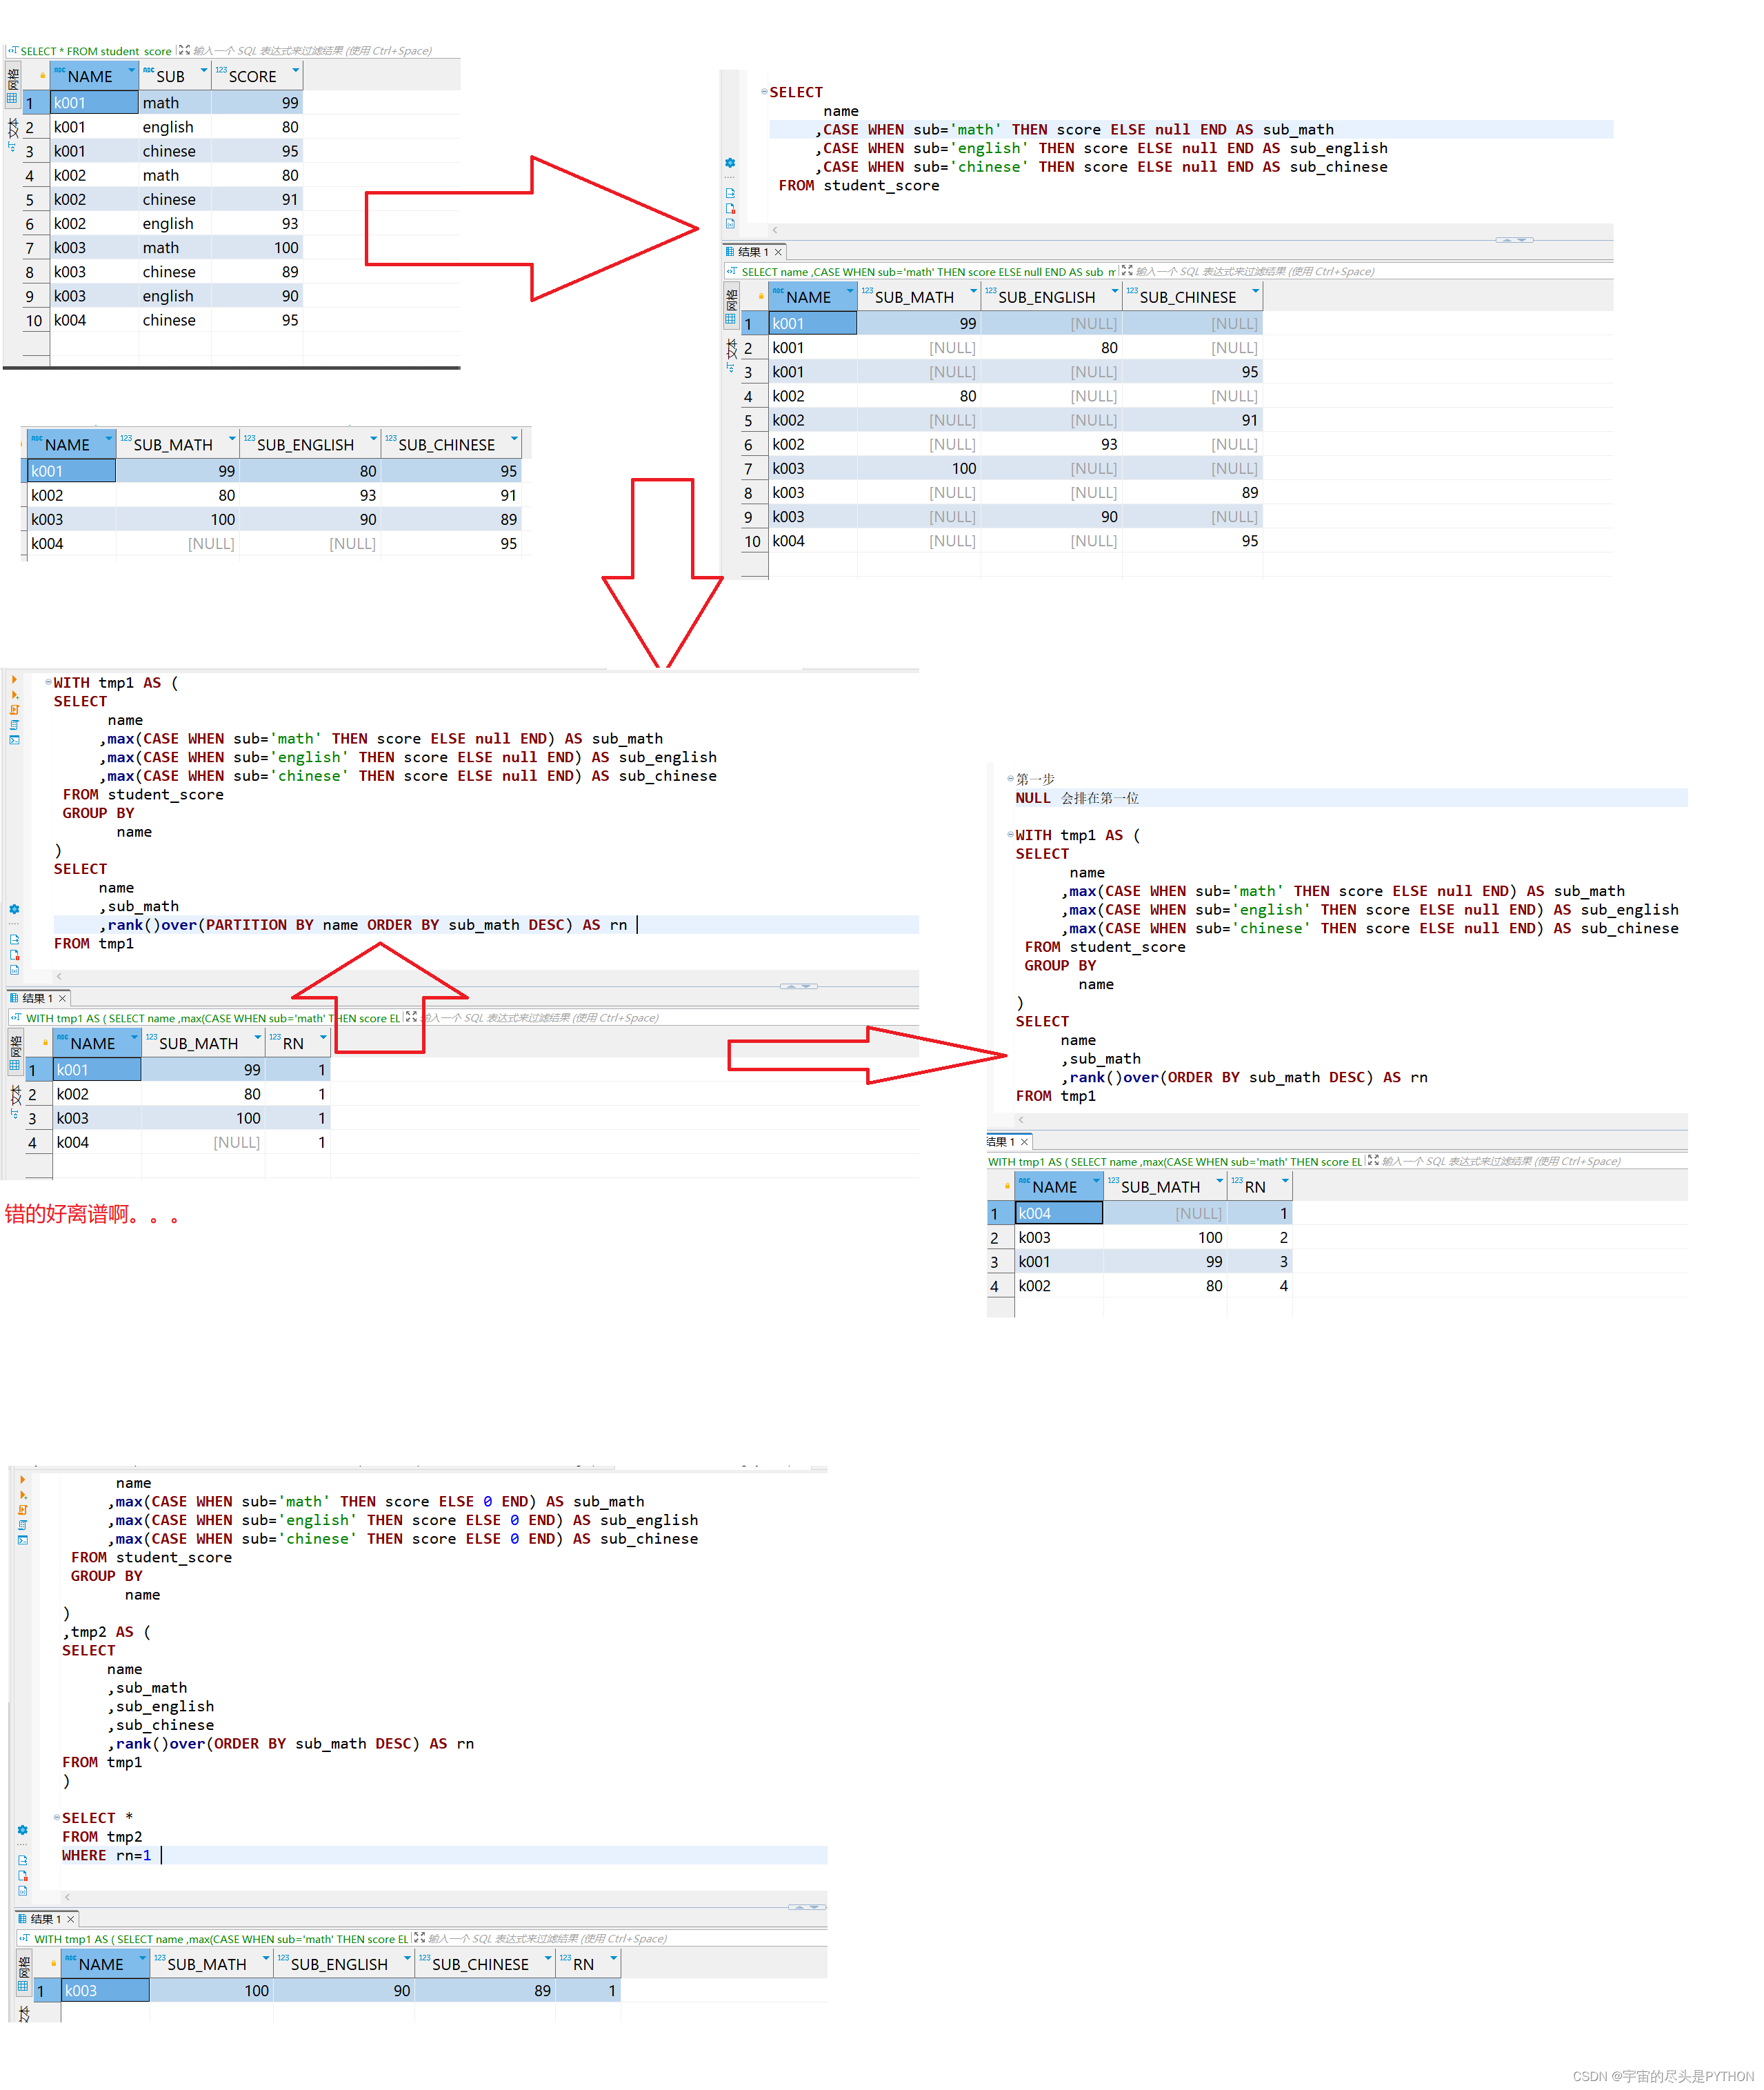Open the RN column dropdown in the rn=1 results grid
This screenshot has width=1764, height=2090.
pyautogui.click(x=613, y=1958)
